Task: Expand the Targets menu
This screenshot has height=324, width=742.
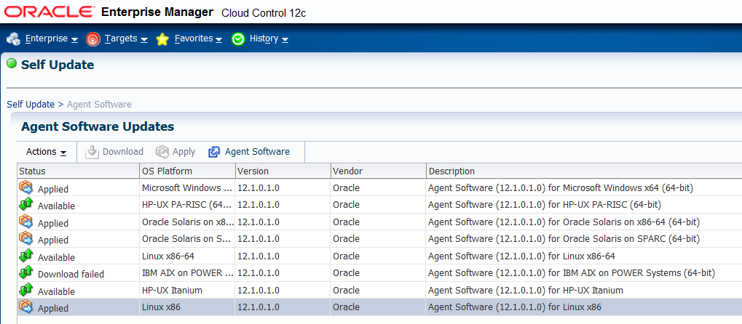Action: [x=127, y=39]
